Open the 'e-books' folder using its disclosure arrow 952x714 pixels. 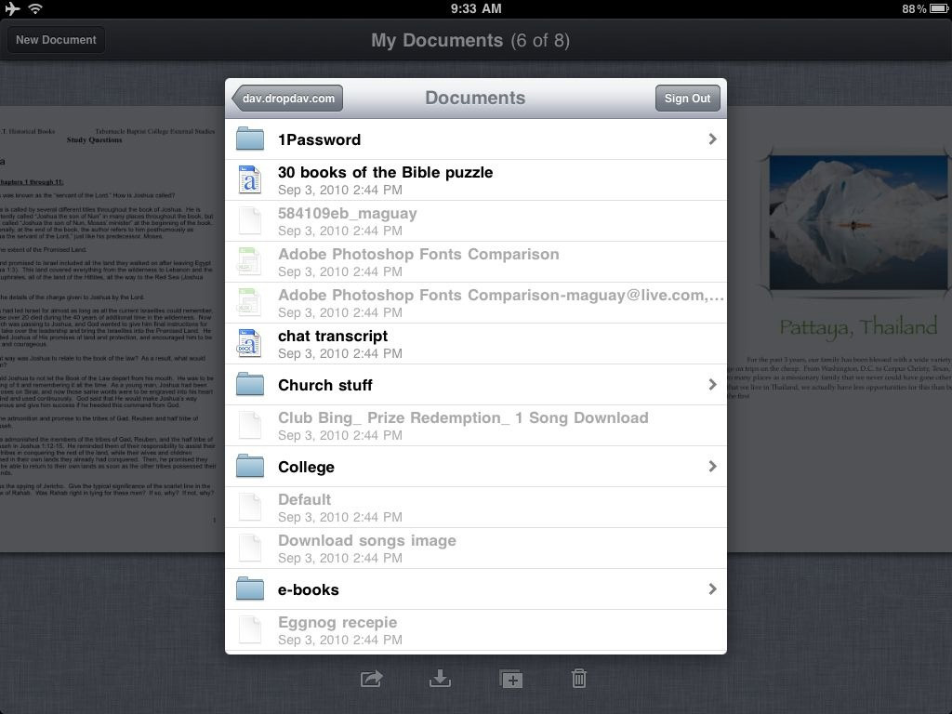tap(713, 588)
